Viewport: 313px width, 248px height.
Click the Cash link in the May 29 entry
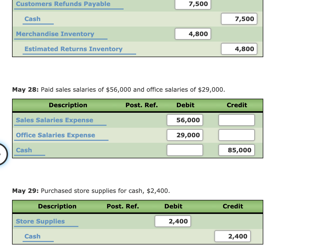click(x=32, y=236)
